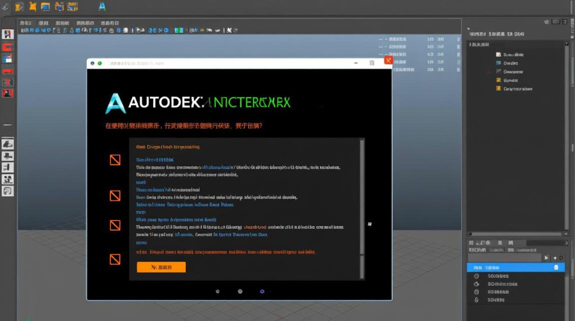Click the white icon on the highlighted blue row
This screenshot has height=321, width=575.
point(556,267)
